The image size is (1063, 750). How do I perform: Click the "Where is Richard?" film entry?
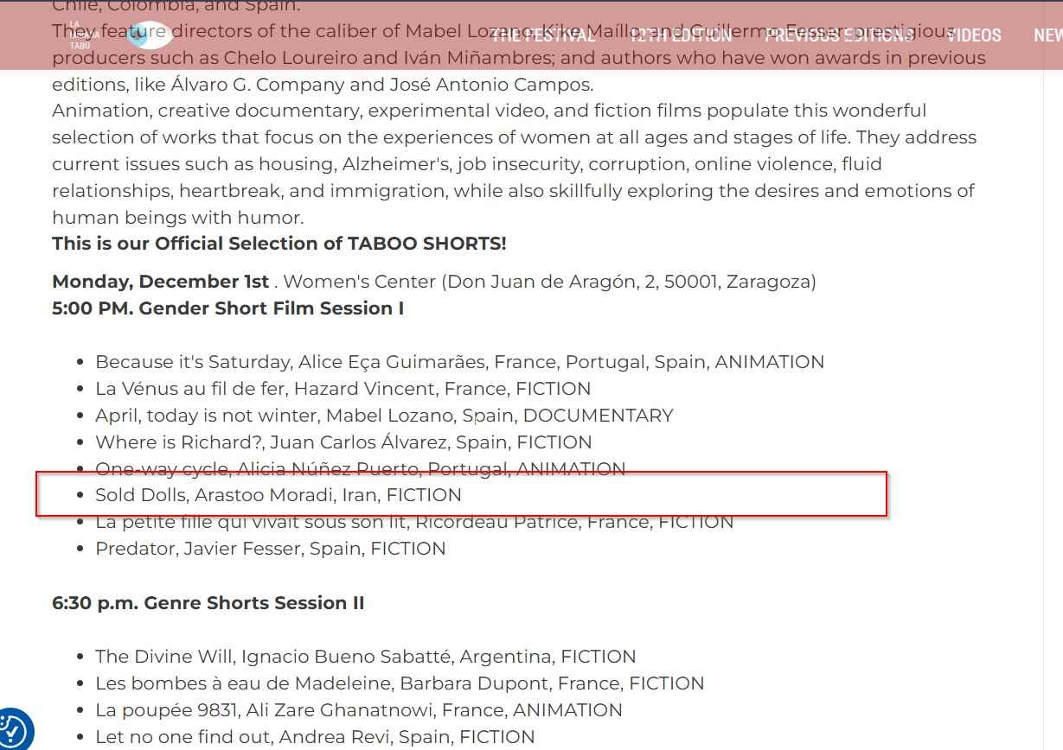tap(343, 442)
